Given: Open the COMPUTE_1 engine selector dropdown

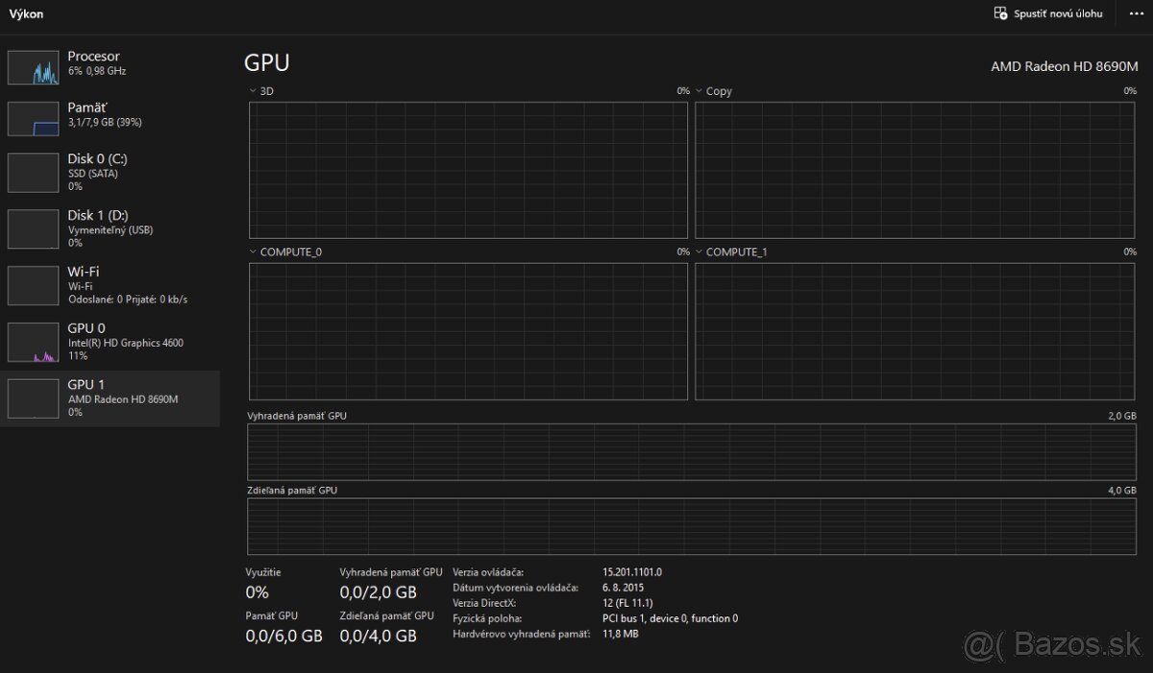Looking at the screenshot, I should point(699,252).
